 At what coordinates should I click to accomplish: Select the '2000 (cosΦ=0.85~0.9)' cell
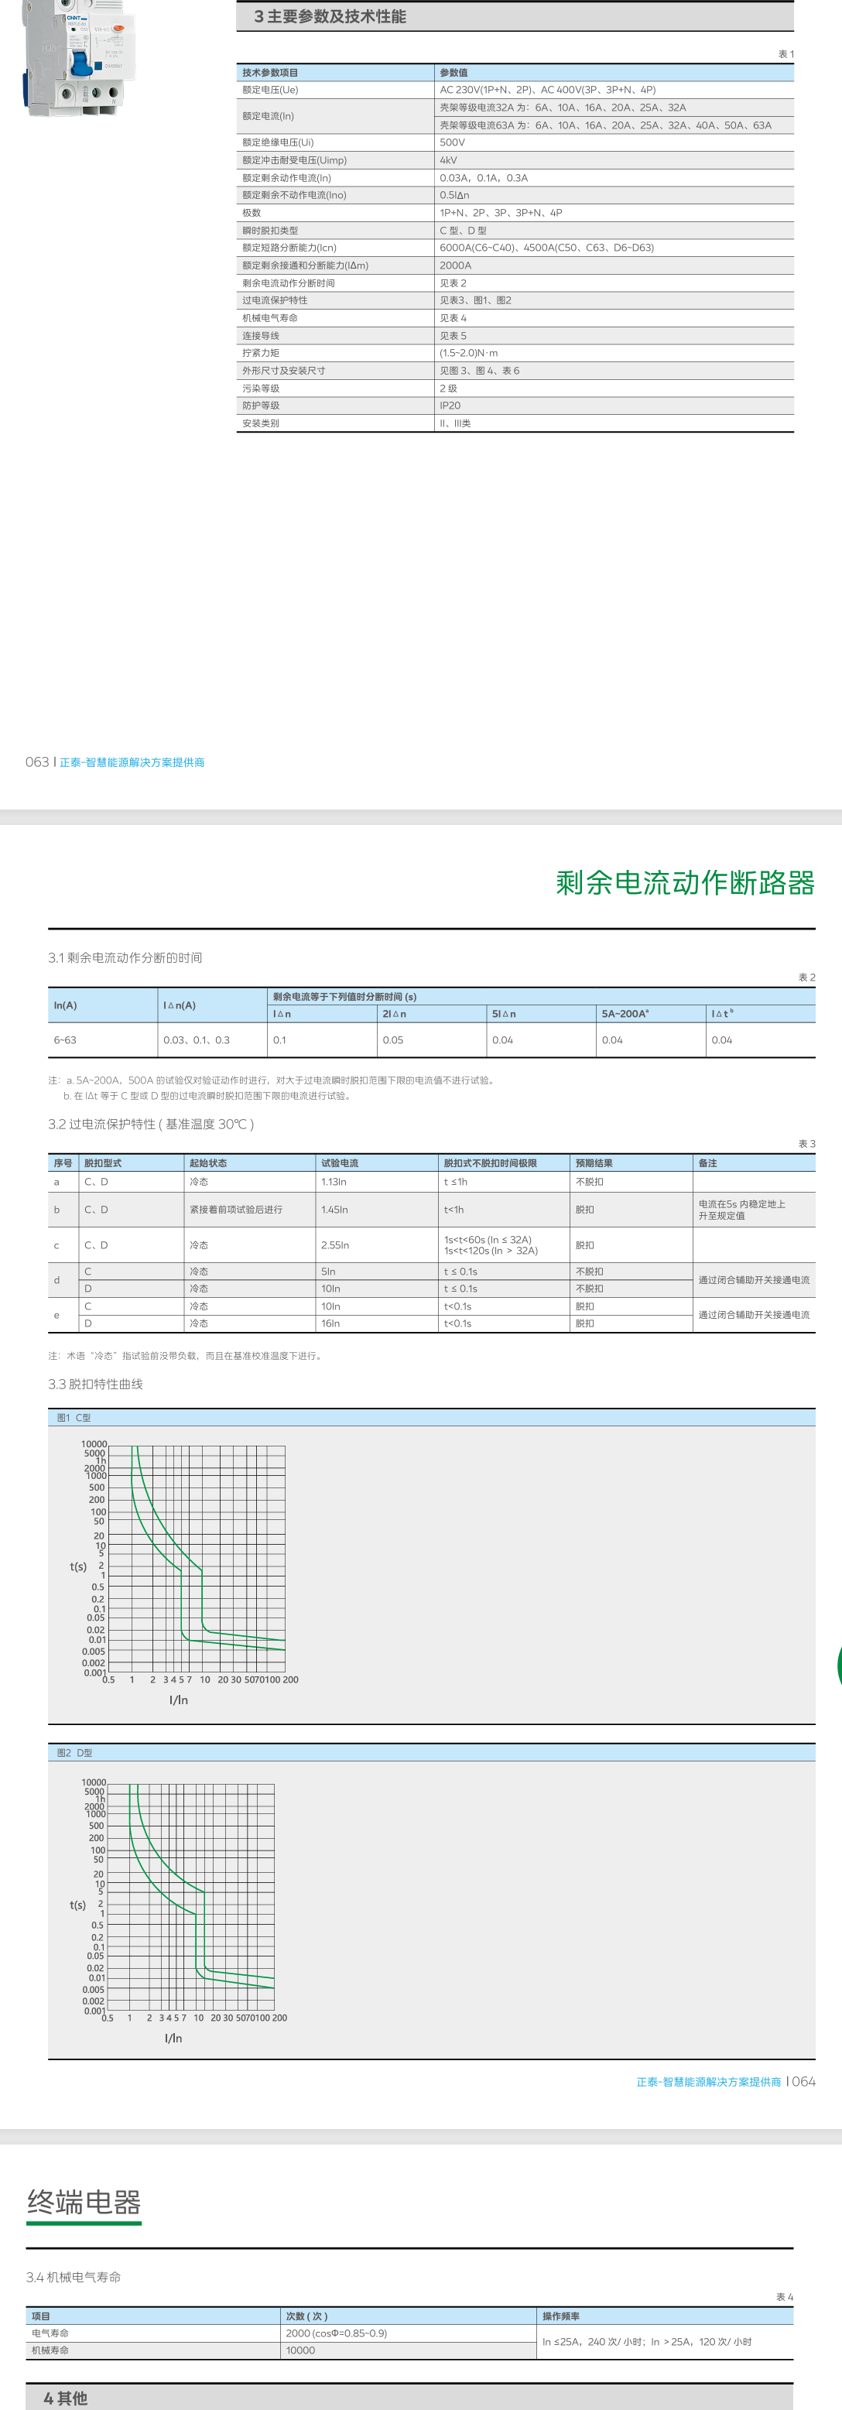tap(337, 2333)
